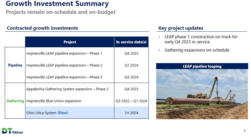Click the DT Midstream logo
The width and height of the screenshot is (251, 137).
pyautogui.click(x=12, y=131)
